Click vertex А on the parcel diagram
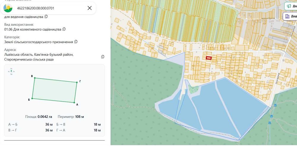 (74, 103)
